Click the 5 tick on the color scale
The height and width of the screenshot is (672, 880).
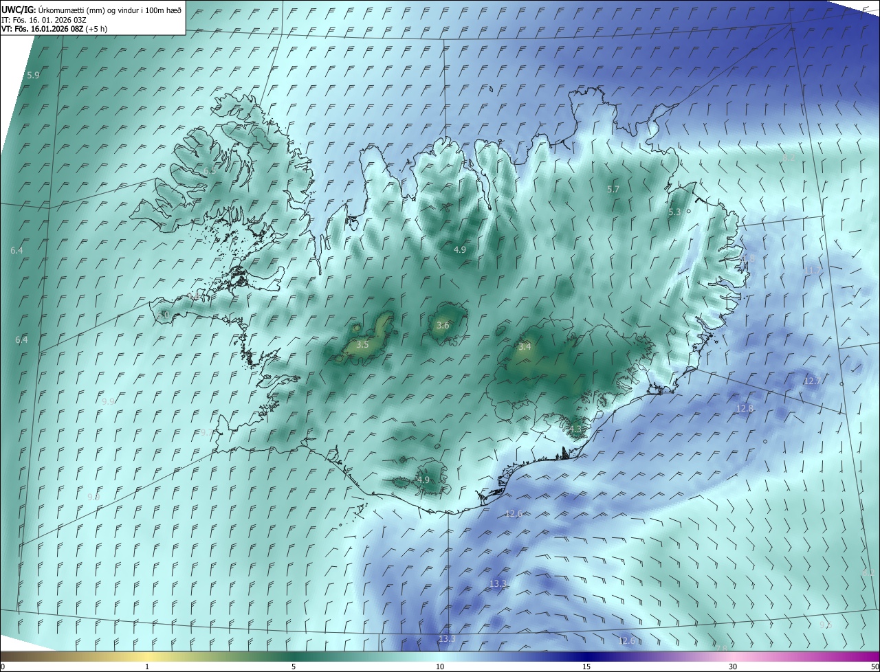coord(294,667)
